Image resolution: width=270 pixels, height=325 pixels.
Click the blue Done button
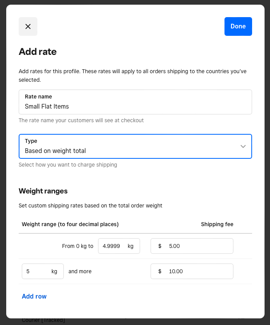click(238, 26)
